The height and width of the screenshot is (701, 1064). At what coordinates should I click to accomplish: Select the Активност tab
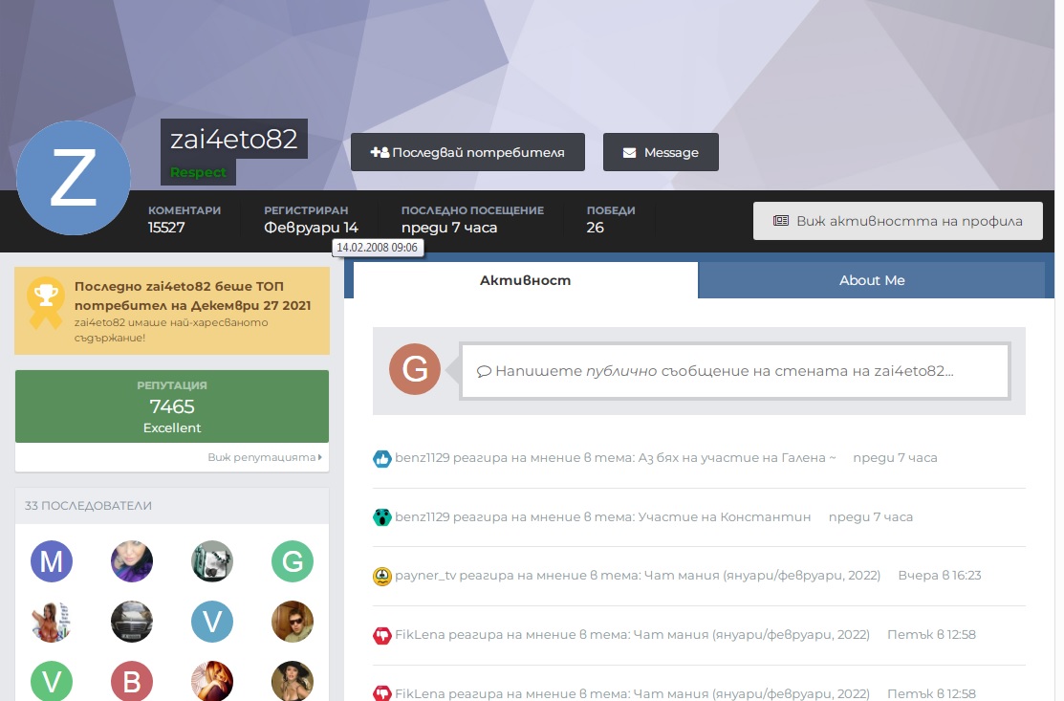pos(525,280)
